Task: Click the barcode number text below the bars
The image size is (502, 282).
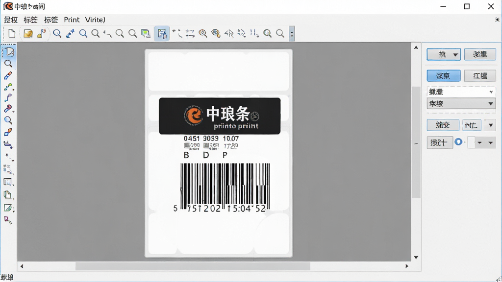Action: pyautogui.click(x=220, y=209)
